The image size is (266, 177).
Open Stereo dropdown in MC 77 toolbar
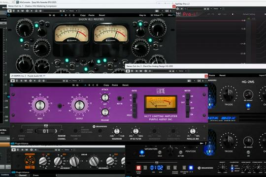point(76,81)
